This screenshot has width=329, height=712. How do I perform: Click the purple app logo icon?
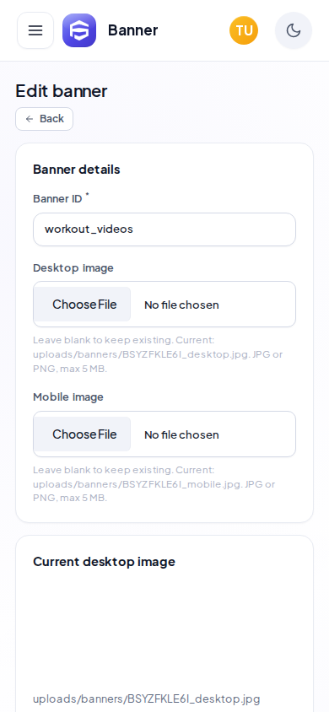click(79, 30)
